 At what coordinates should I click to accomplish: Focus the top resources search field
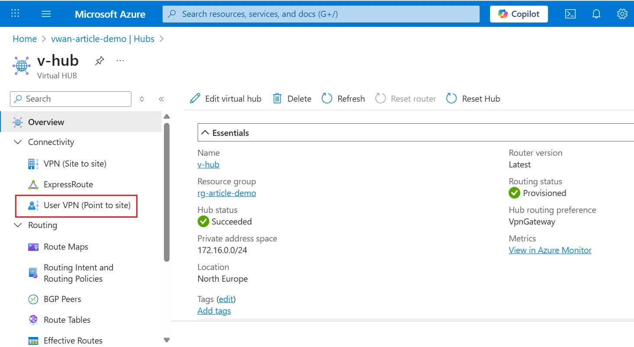[x=321, y=14]
